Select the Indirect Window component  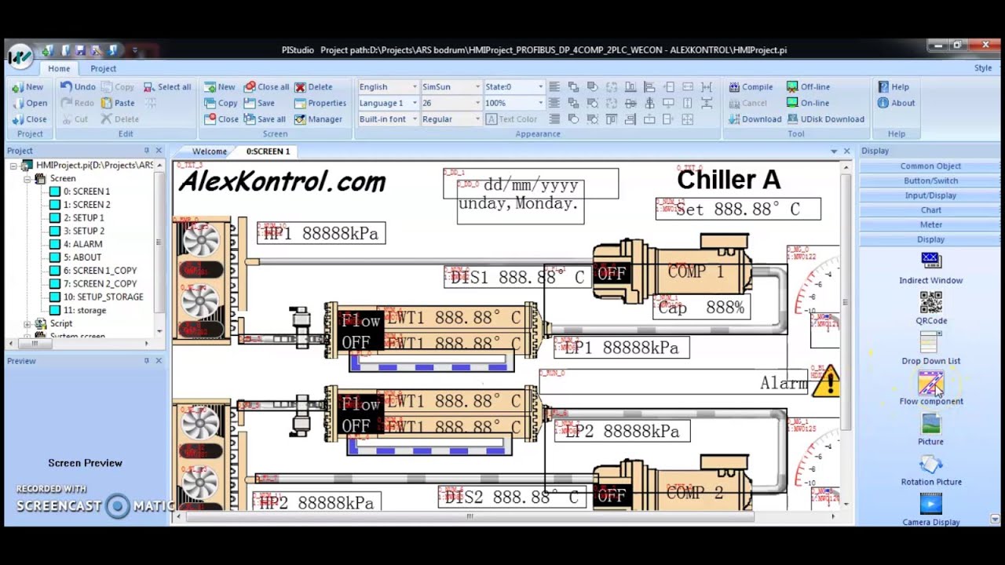tap(930, 268)
